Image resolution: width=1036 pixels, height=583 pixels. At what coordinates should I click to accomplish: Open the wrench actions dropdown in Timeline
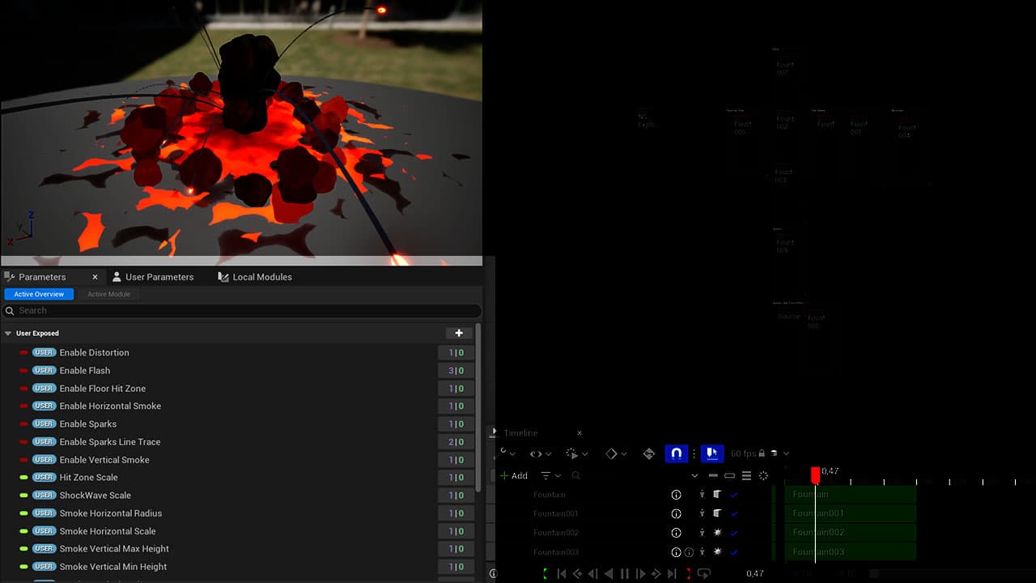[507, 453]
